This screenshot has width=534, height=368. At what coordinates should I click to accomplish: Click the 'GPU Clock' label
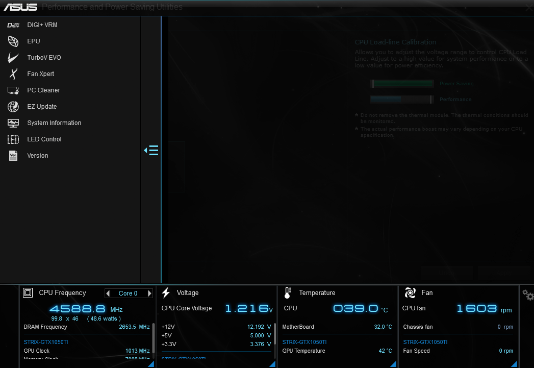(36, 351)
